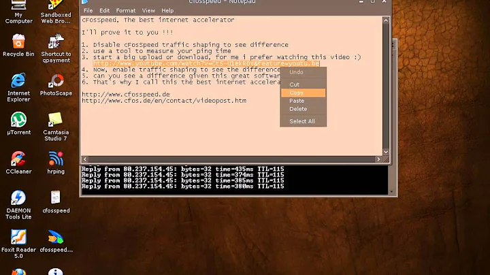490x275 pixels.
Task: Open Sandboxed Web Browser shortcut
Action: point(56,12)
